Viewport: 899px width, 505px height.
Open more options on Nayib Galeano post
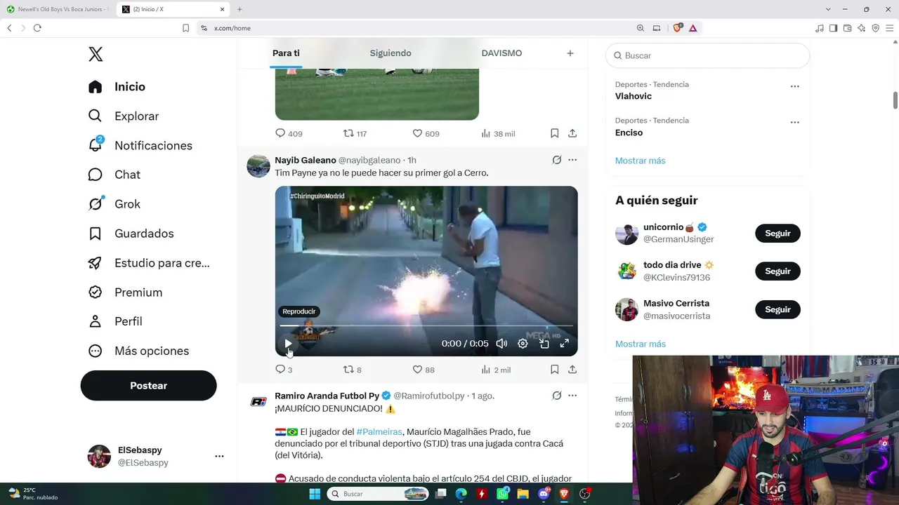click(572, 160)
